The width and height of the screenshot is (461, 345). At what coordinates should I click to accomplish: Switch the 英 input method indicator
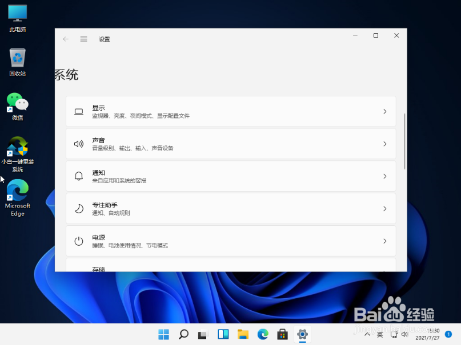coord(380,334)
